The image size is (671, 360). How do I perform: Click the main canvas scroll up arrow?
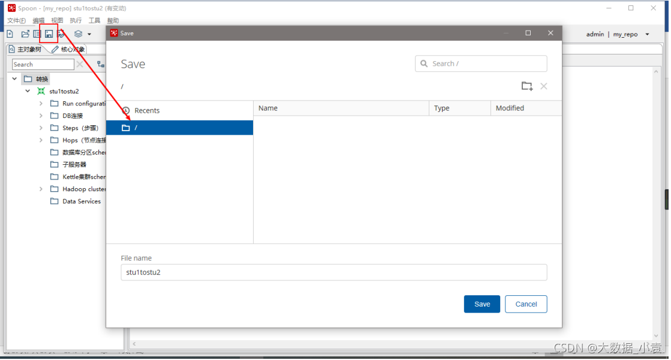[656, 71]
